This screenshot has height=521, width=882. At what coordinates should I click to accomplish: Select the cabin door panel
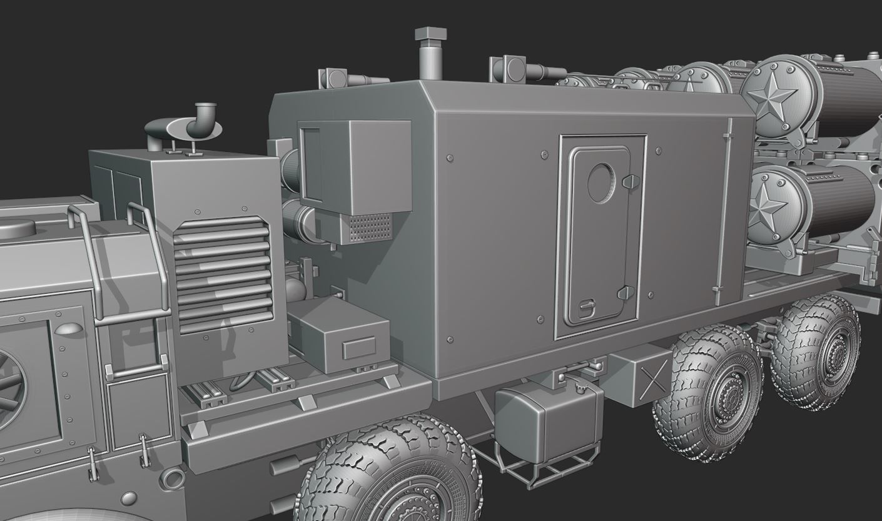point(601,236)
